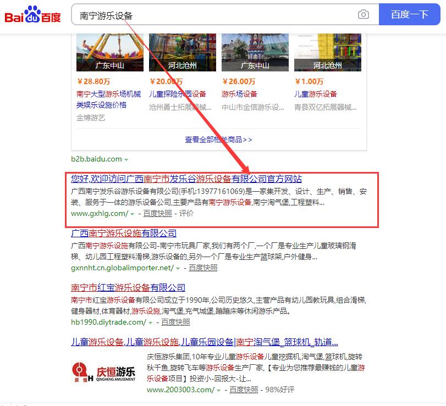The image size is (446, 406).
Task: Open result 广西南宁游乐设施有限公司
Action: tap(124, 233)
